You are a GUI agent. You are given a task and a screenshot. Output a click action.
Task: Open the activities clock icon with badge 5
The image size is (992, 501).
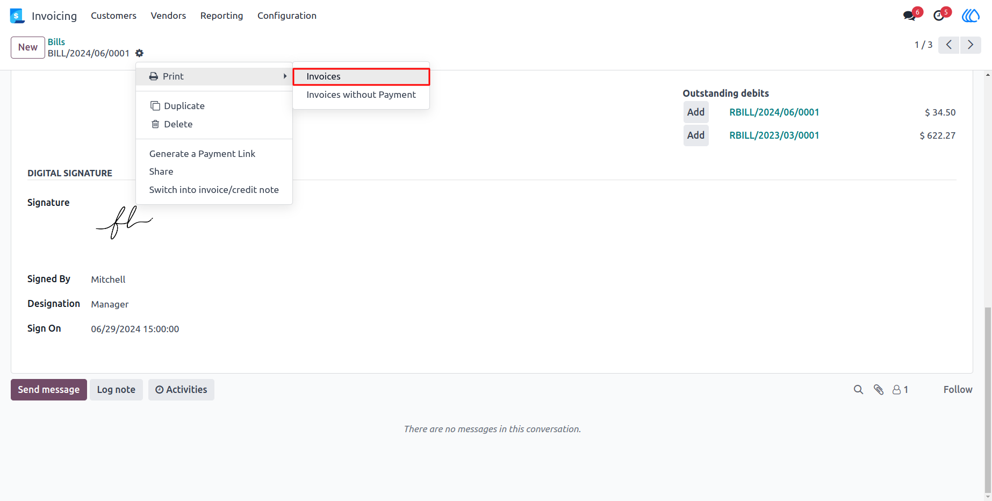939,16
